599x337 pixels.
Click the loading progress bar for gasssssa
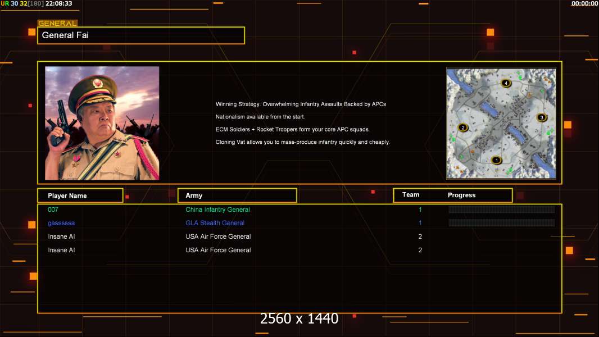(502, 222)
